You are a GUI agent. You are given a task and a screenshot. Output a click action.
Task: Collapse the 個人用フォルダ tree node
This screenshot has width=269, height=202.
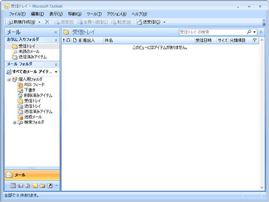coord(8,80)
